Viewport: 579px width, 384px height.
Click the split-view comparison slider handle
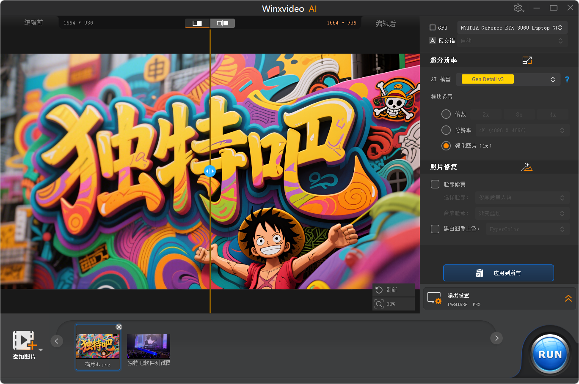pyautogui.click(x=210, y=171)
